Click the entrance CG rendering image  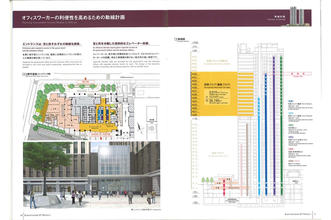tap(91, 175)
